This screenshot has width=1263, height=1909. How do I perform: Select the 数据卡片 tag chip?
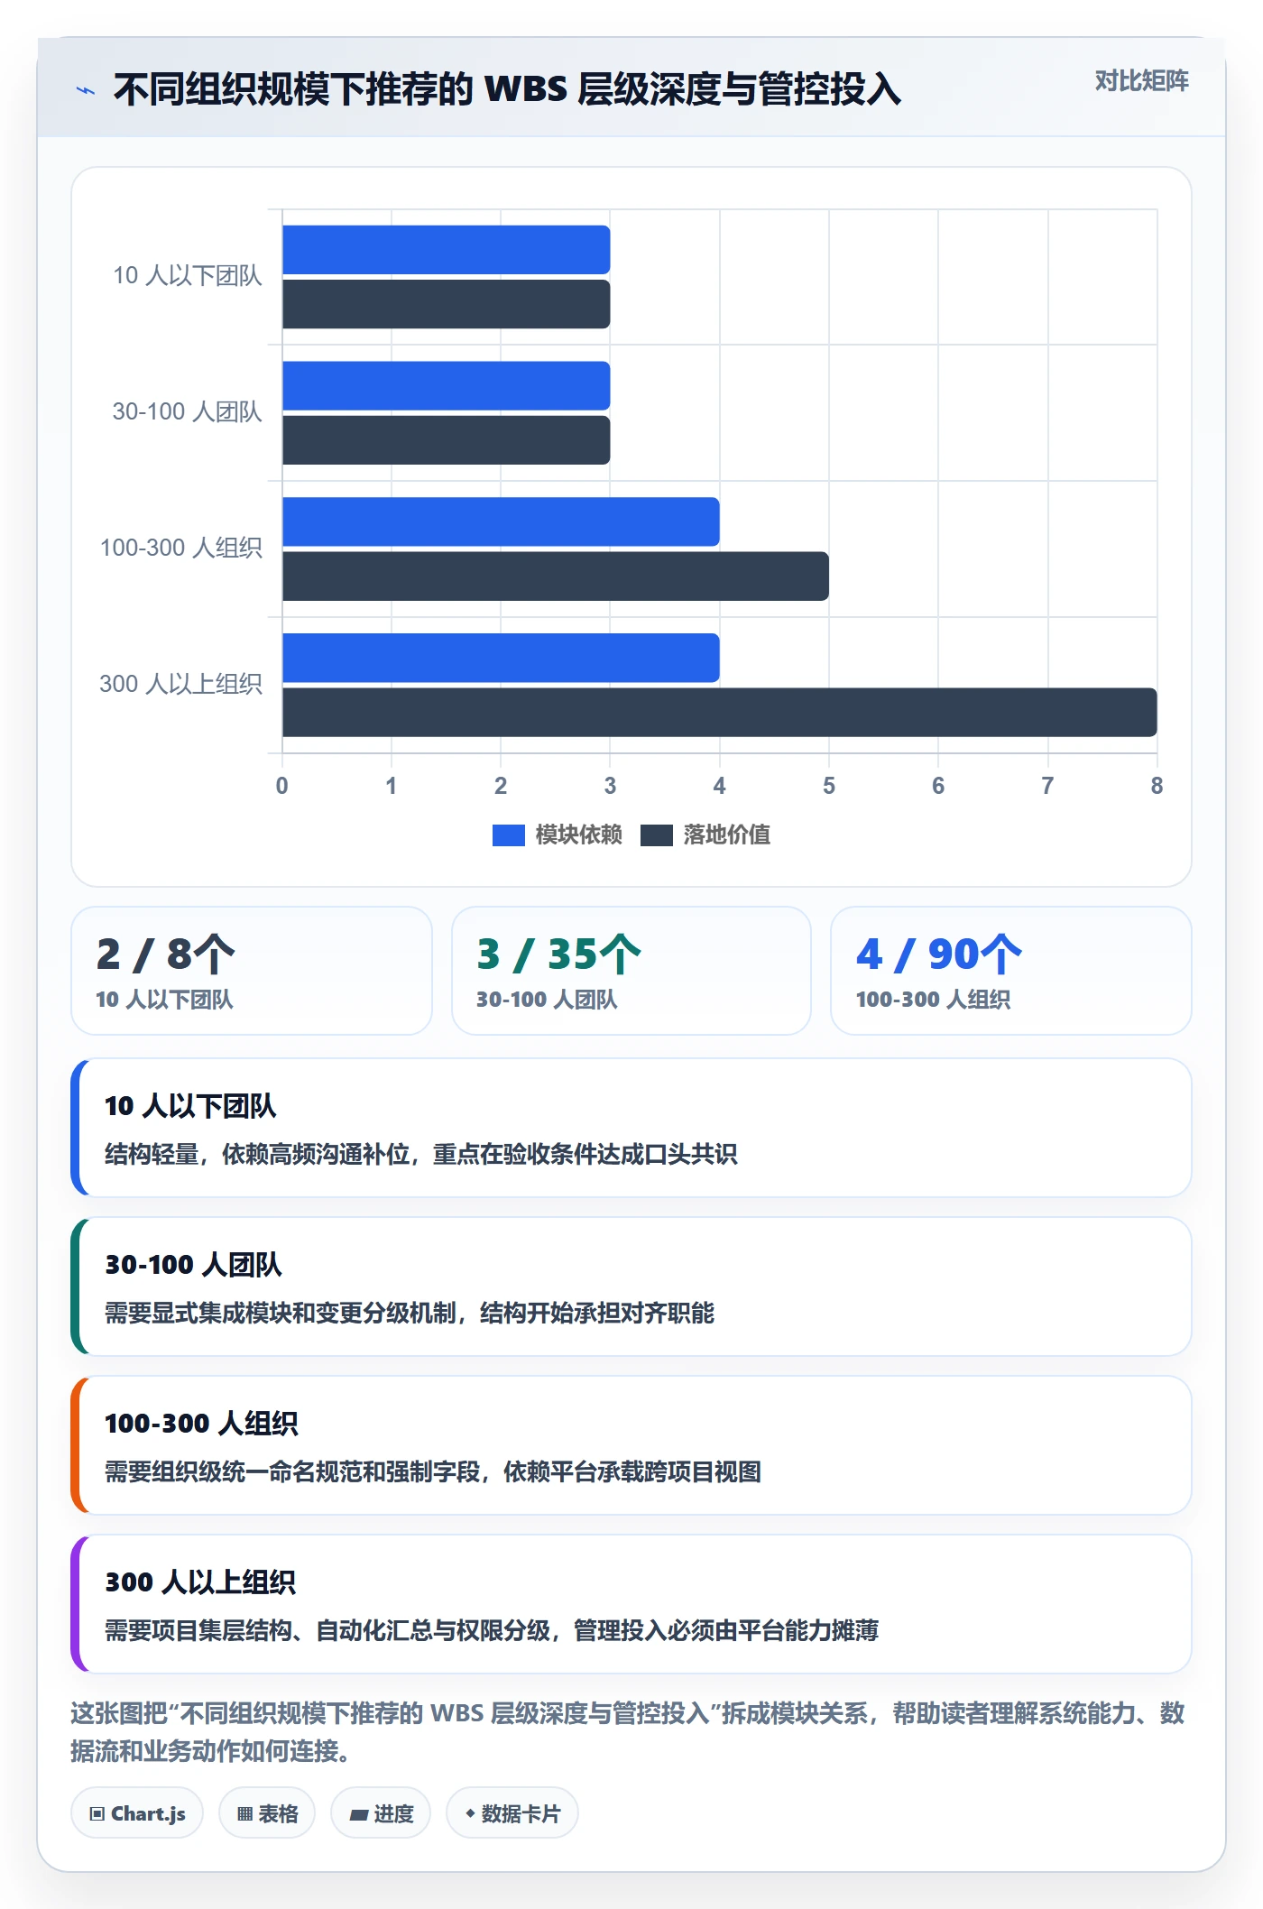tap(512, 1813)
